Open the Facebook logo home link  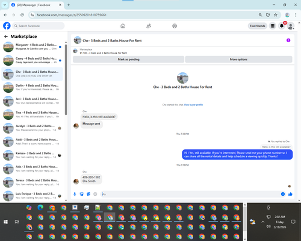click(x=7, y=26)
